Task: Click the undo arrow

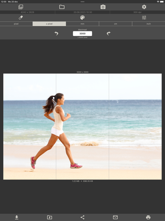Action: pos(56,33)
